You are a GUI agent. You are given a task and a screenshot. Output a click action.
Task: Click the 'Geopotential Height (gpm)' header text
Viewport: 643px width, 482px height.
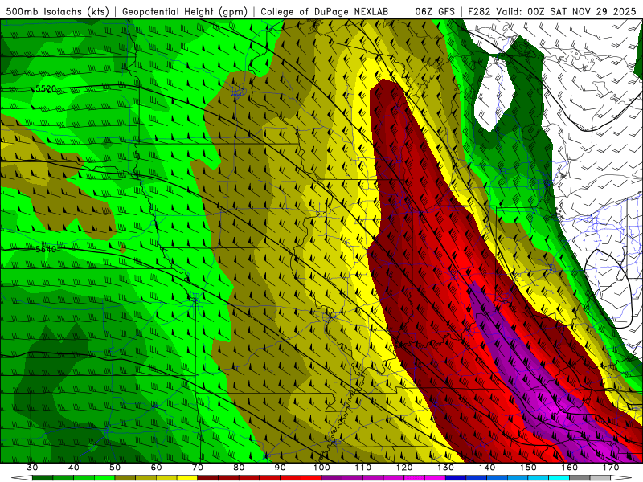click(x=185, y=12)
